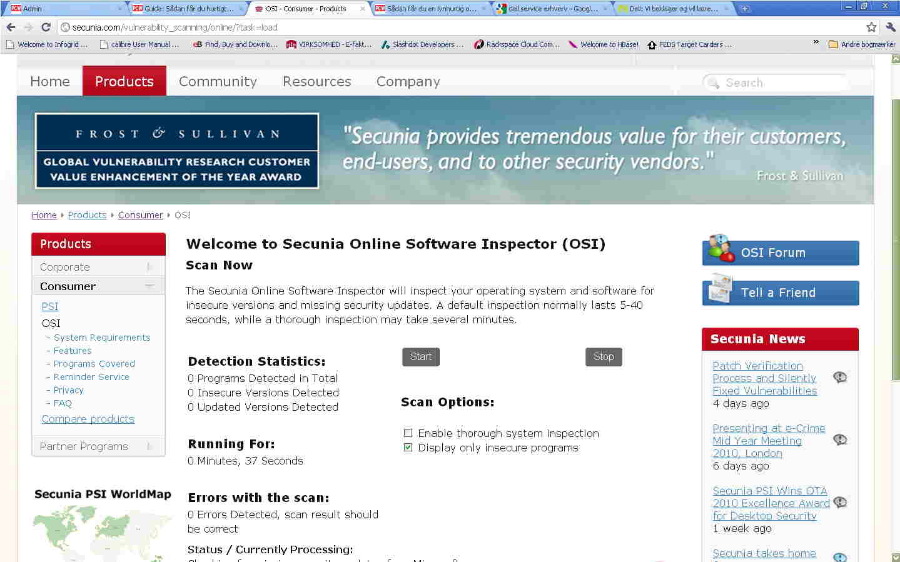Open the OSI Forum button
The height and width of the screenshot is (562, 900).
pyautogui.click(x=781, y=253)
